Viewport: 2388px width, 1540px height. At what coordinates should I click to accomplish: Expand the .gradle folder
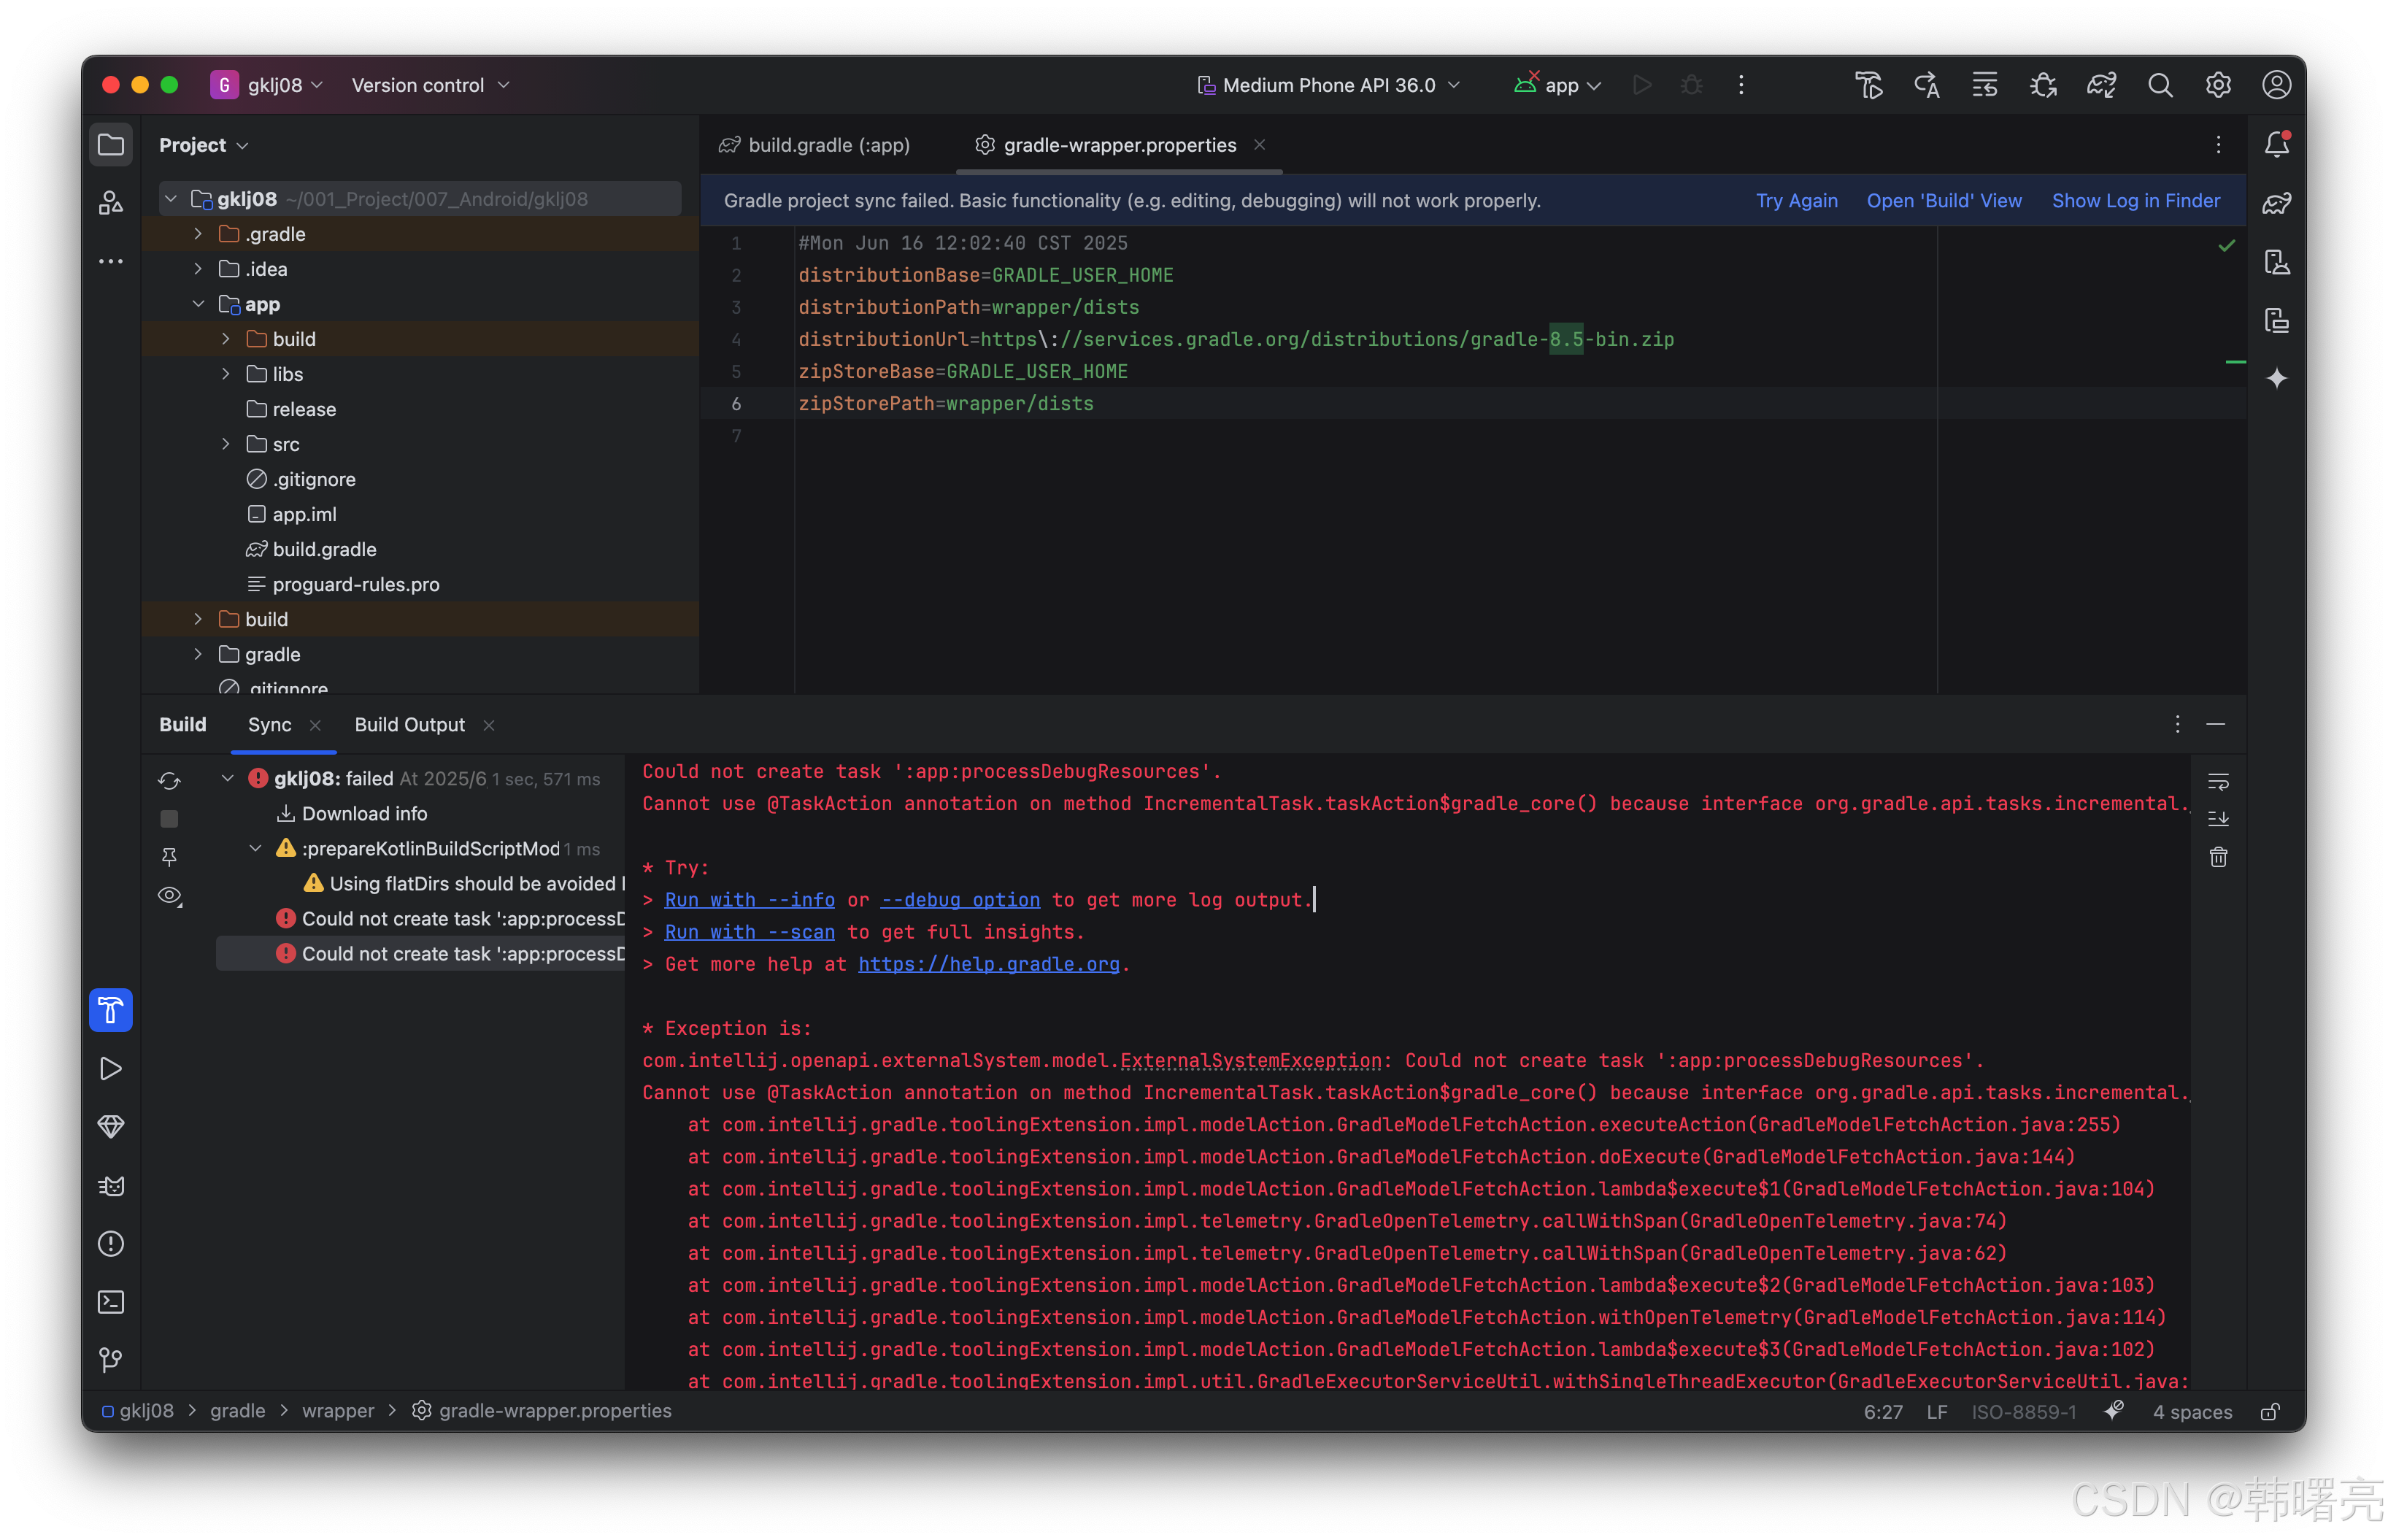pos(198,234)
